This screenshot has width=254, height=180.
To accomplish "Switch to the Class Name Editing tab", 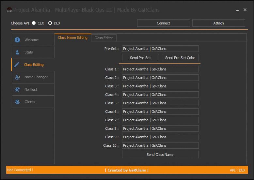I will 73,37.
